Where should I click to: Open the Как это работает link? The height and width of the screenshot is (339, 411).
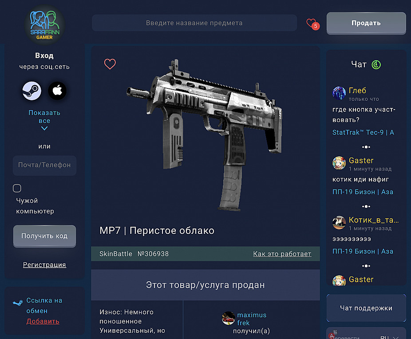pos(282,254)
